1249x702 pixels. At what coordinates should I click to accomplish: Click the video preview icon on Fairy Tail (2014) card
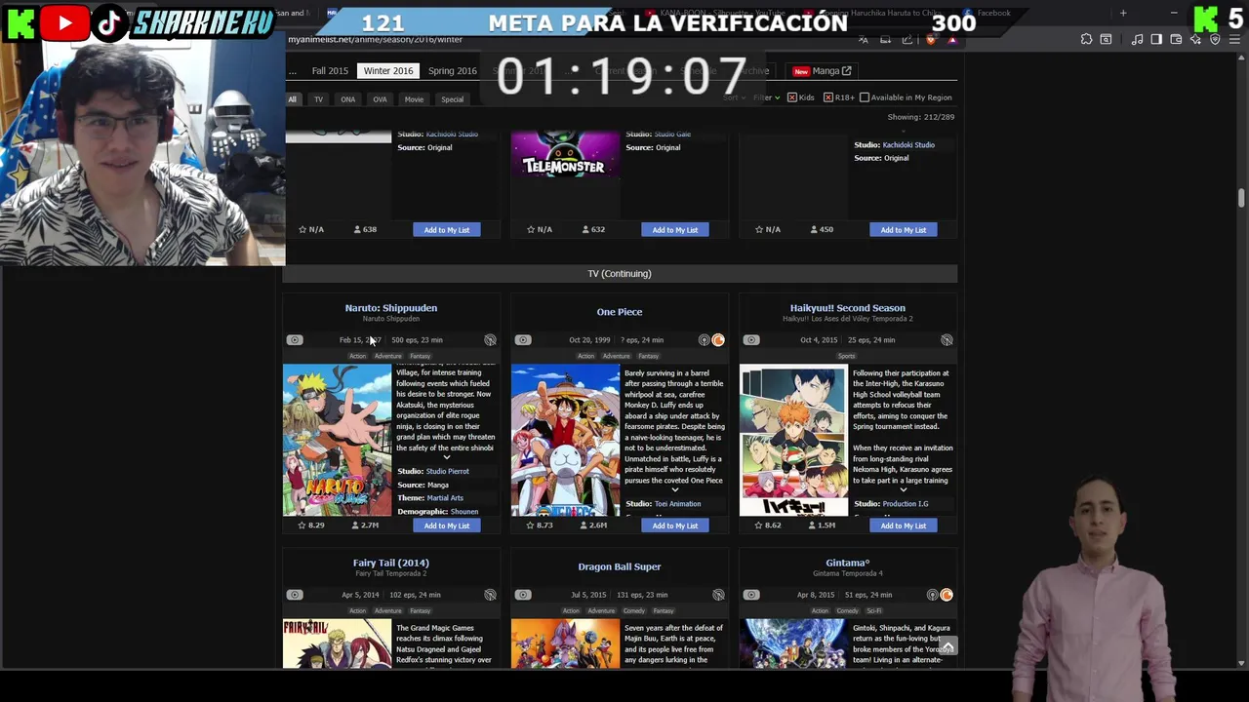[295, 595]
